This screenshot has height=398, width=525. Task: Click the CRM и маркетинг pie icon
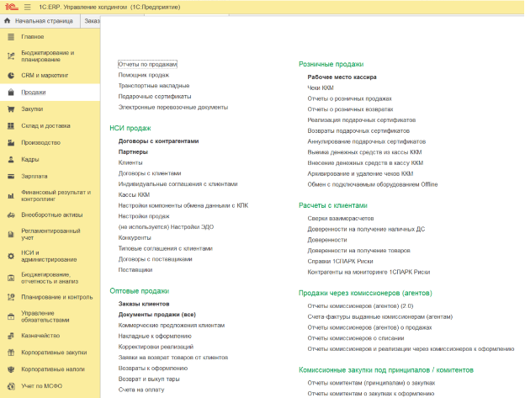coord(11,76)
